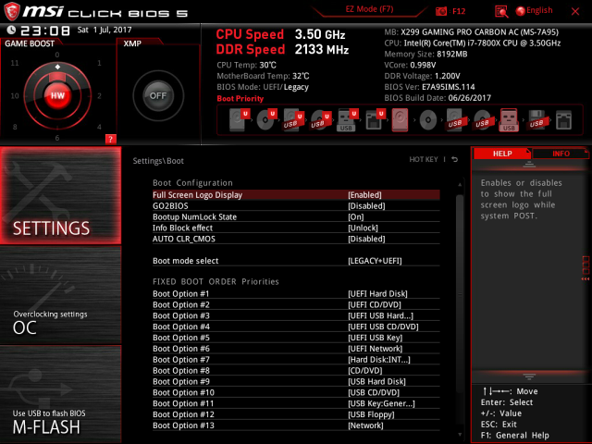
Task: Click the MSI dragon shield logo
Action: 11,11
